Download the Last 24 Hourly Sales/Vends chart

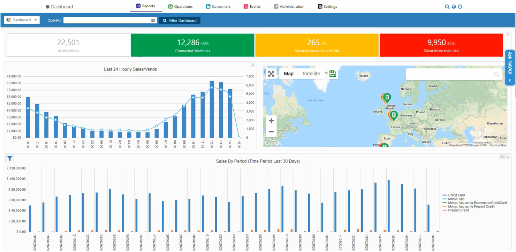click(x=253, y=65)
